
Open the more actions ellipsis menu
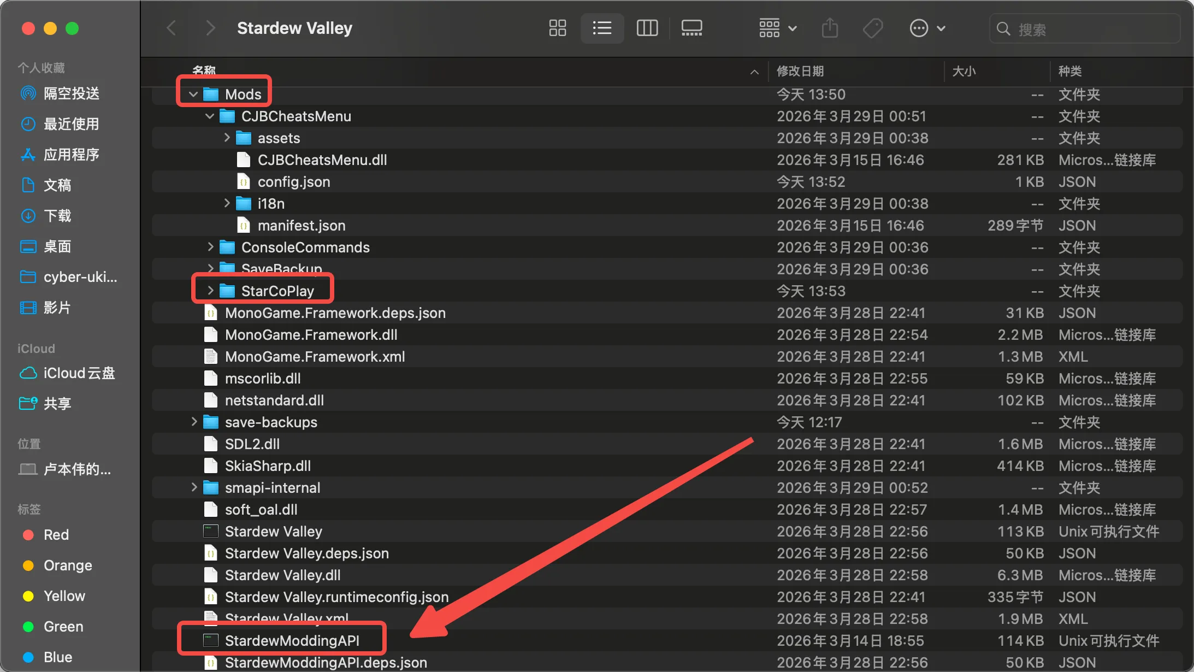point(927,28)
